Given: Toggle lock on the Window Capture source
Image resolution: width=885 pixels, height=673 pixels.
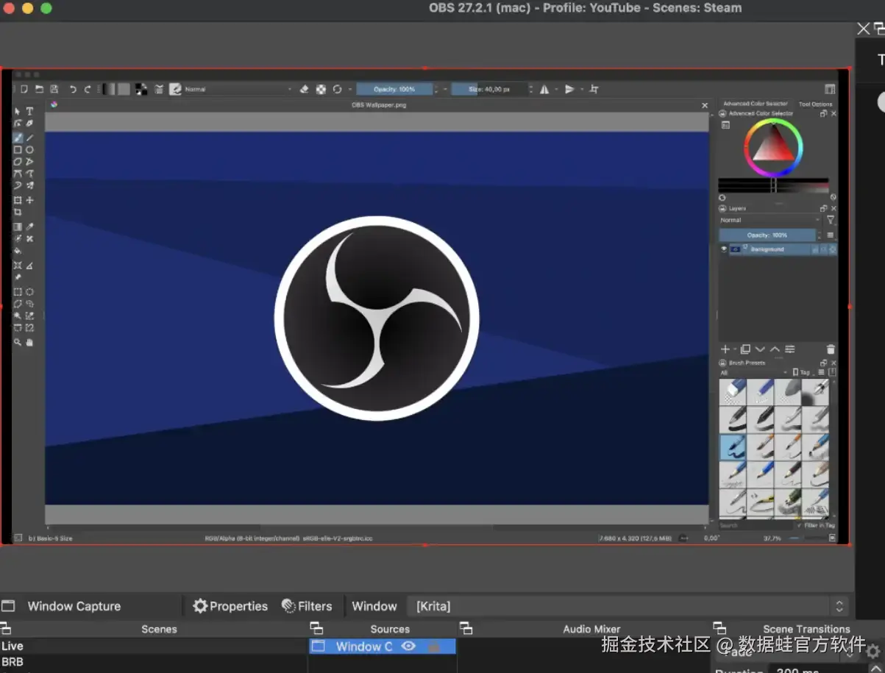Looking at the screenshot, I should 434,647.
